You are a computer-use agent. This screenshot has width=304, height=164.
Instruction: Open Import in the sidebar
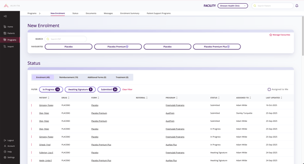coord(9,47)
